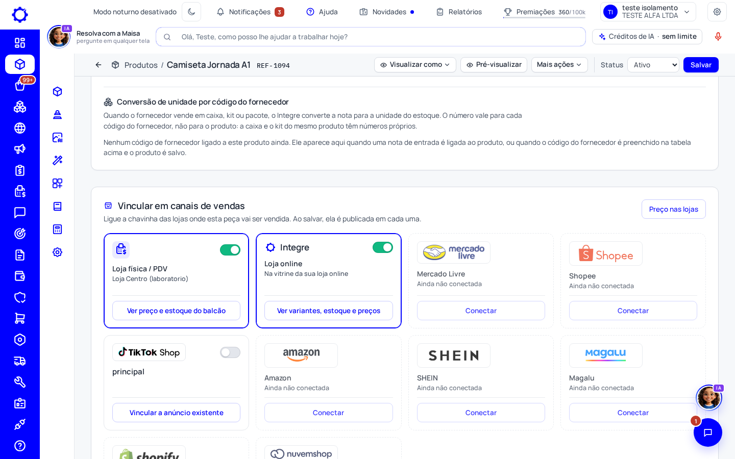
Task: Open dashboard grid icon in blue sidebar
Action: click(20, 43)
